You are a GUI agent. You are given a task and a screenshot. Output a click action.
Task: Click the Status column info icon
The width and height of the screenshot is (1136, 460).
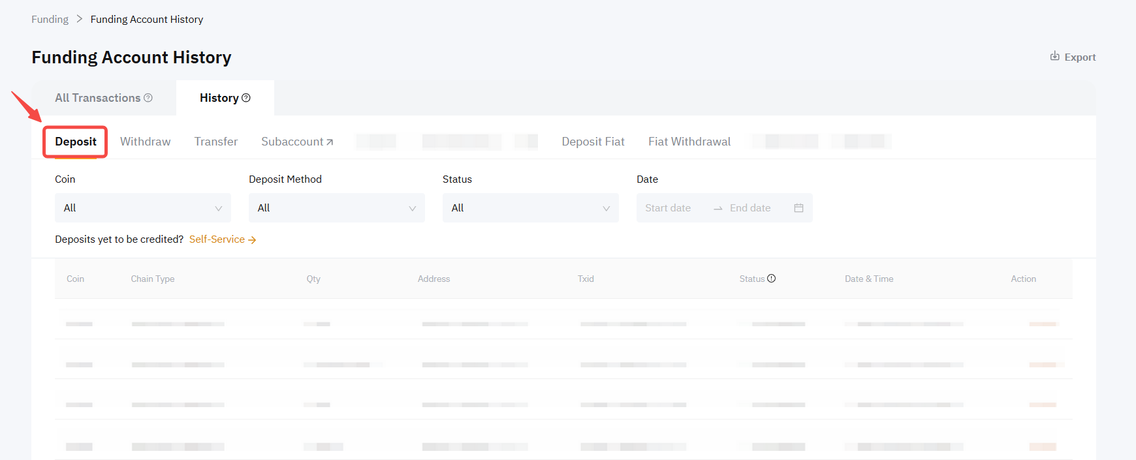click(x=771, y=279)
